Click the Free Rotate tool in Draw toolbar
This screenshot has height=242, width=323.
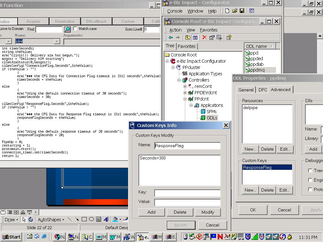31,219
